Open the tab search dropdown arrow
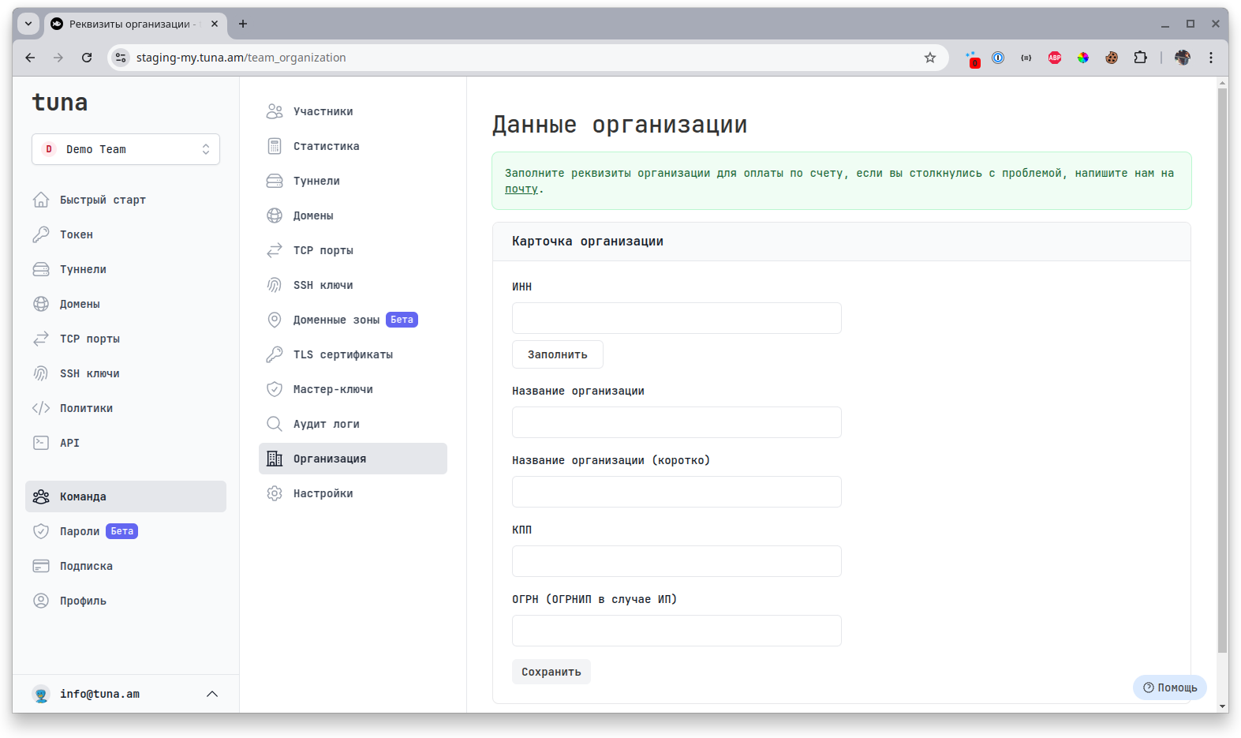The height and width of the screenshot is (738, 1241). click(x=28, y=24)
